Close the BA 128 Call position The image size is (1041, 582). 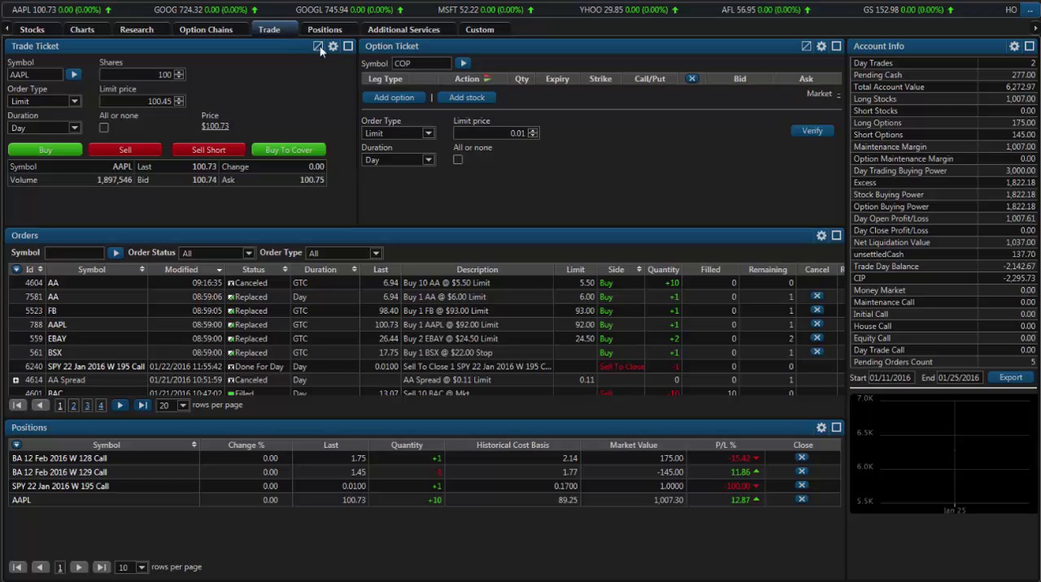coord(801,458)
